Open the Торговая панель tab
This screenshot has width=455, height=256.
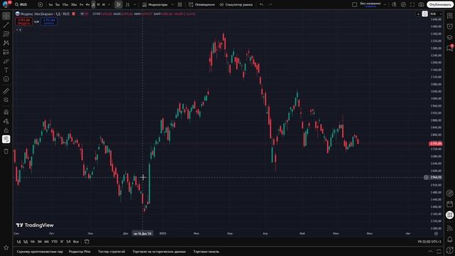coord(206,252)
